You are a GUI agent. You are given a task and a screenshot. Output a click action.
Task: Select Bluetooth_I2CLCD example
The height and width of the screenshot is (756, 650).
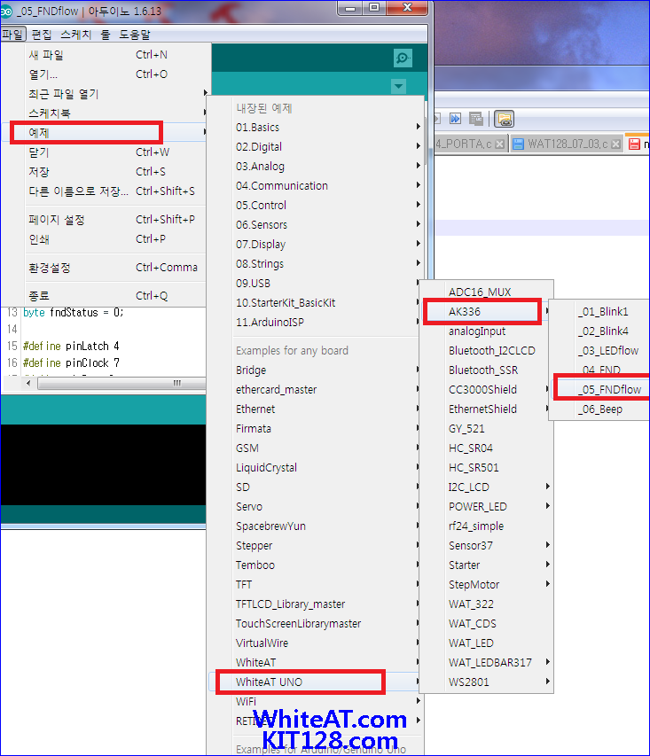tap(487, 350)
